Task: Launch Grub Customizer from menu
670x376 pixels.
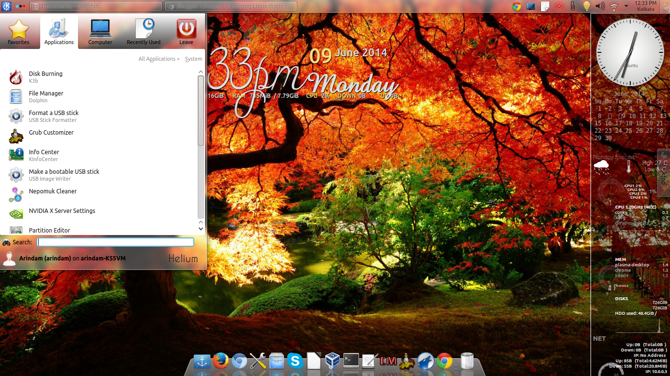Action: [102, 136]
